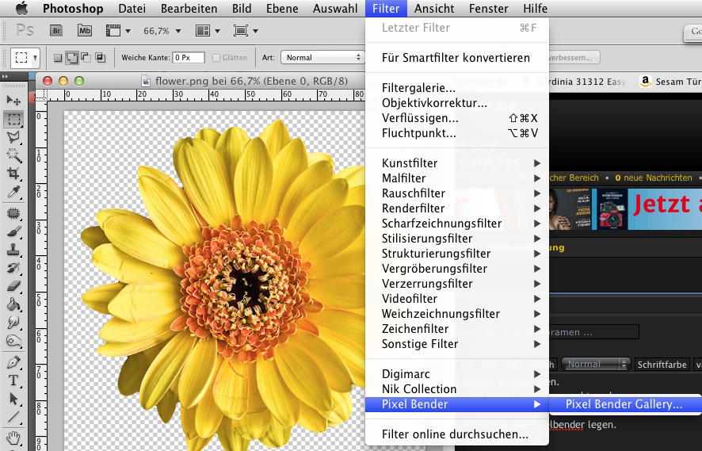Pick the Eyedropper tool
Image resolution: width=702 pixels, height=451 pixels.
click(13, 192)
